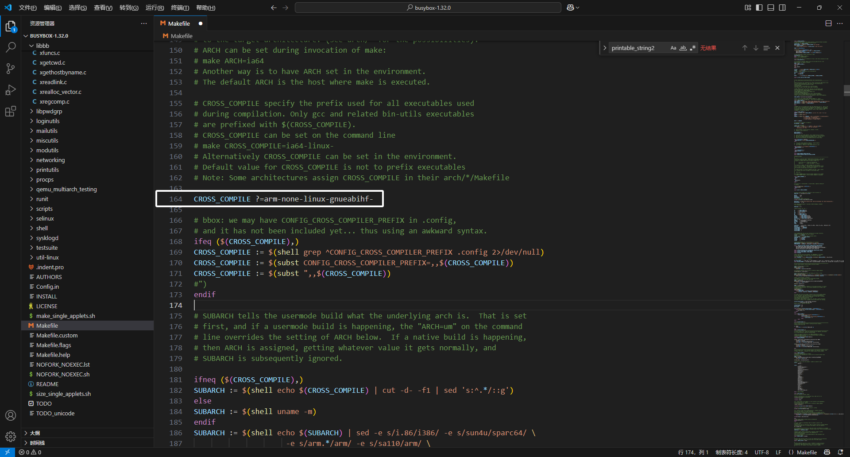This screenshot has height=457, width=850.
Task: Go back with the navigation arrow
Action: coord(274,8)
